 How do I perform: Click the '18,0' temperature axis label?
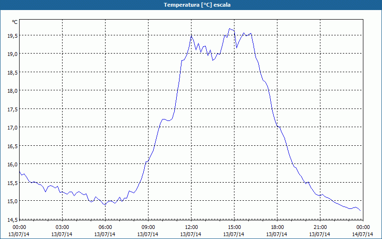click(x=12, y=91)
